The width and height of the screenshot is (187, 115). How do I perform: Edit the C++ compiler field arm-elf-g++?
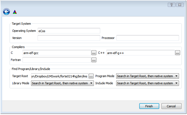[141, 53]
